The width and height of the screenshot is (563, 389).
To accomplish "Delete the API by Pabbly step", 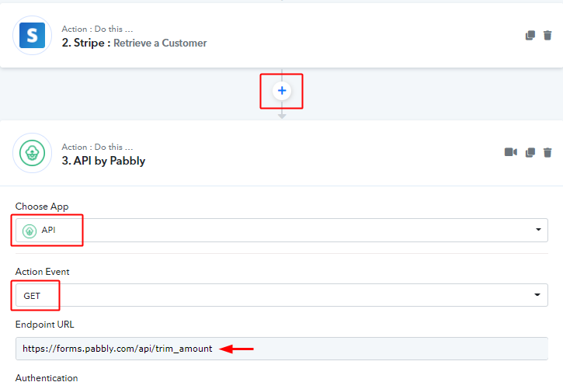I will point(547,152).
